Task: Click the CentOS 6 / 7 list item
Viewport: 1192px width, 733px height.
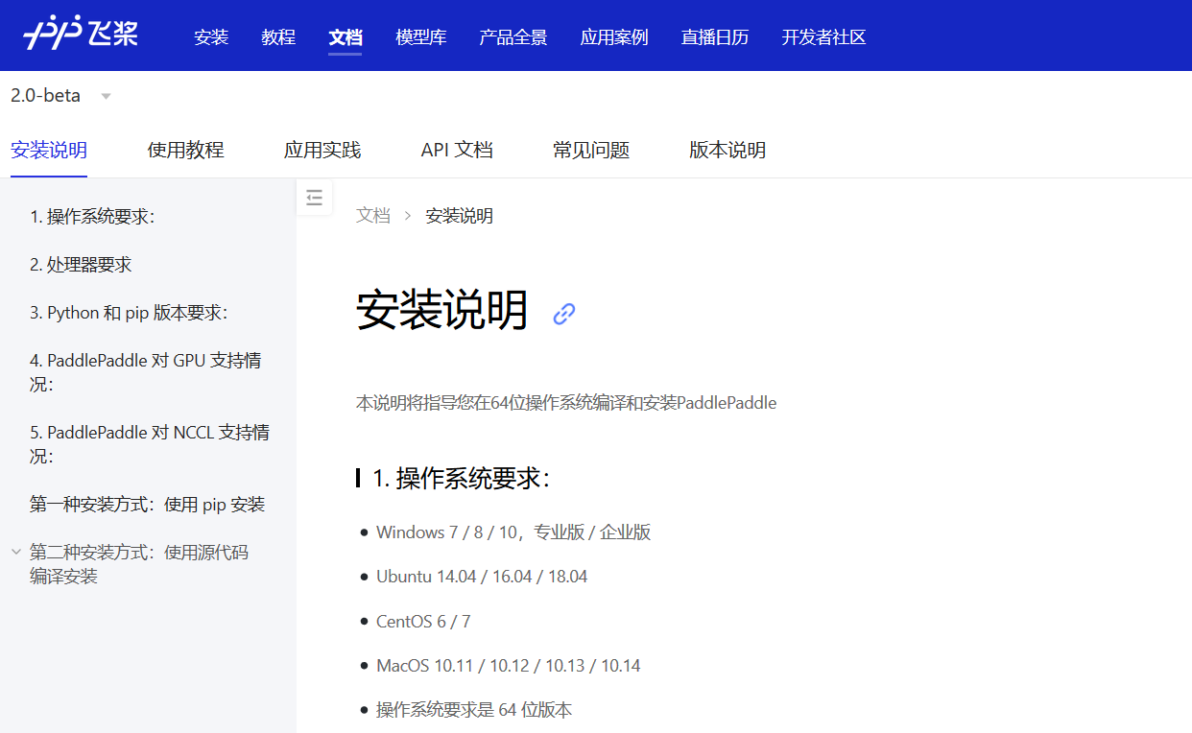Action: tap(423, 622)
